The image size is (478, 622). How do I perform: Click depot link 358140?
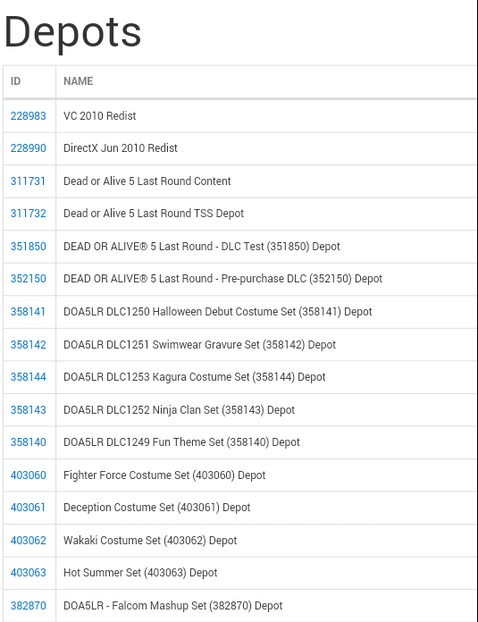coord(29,441)
